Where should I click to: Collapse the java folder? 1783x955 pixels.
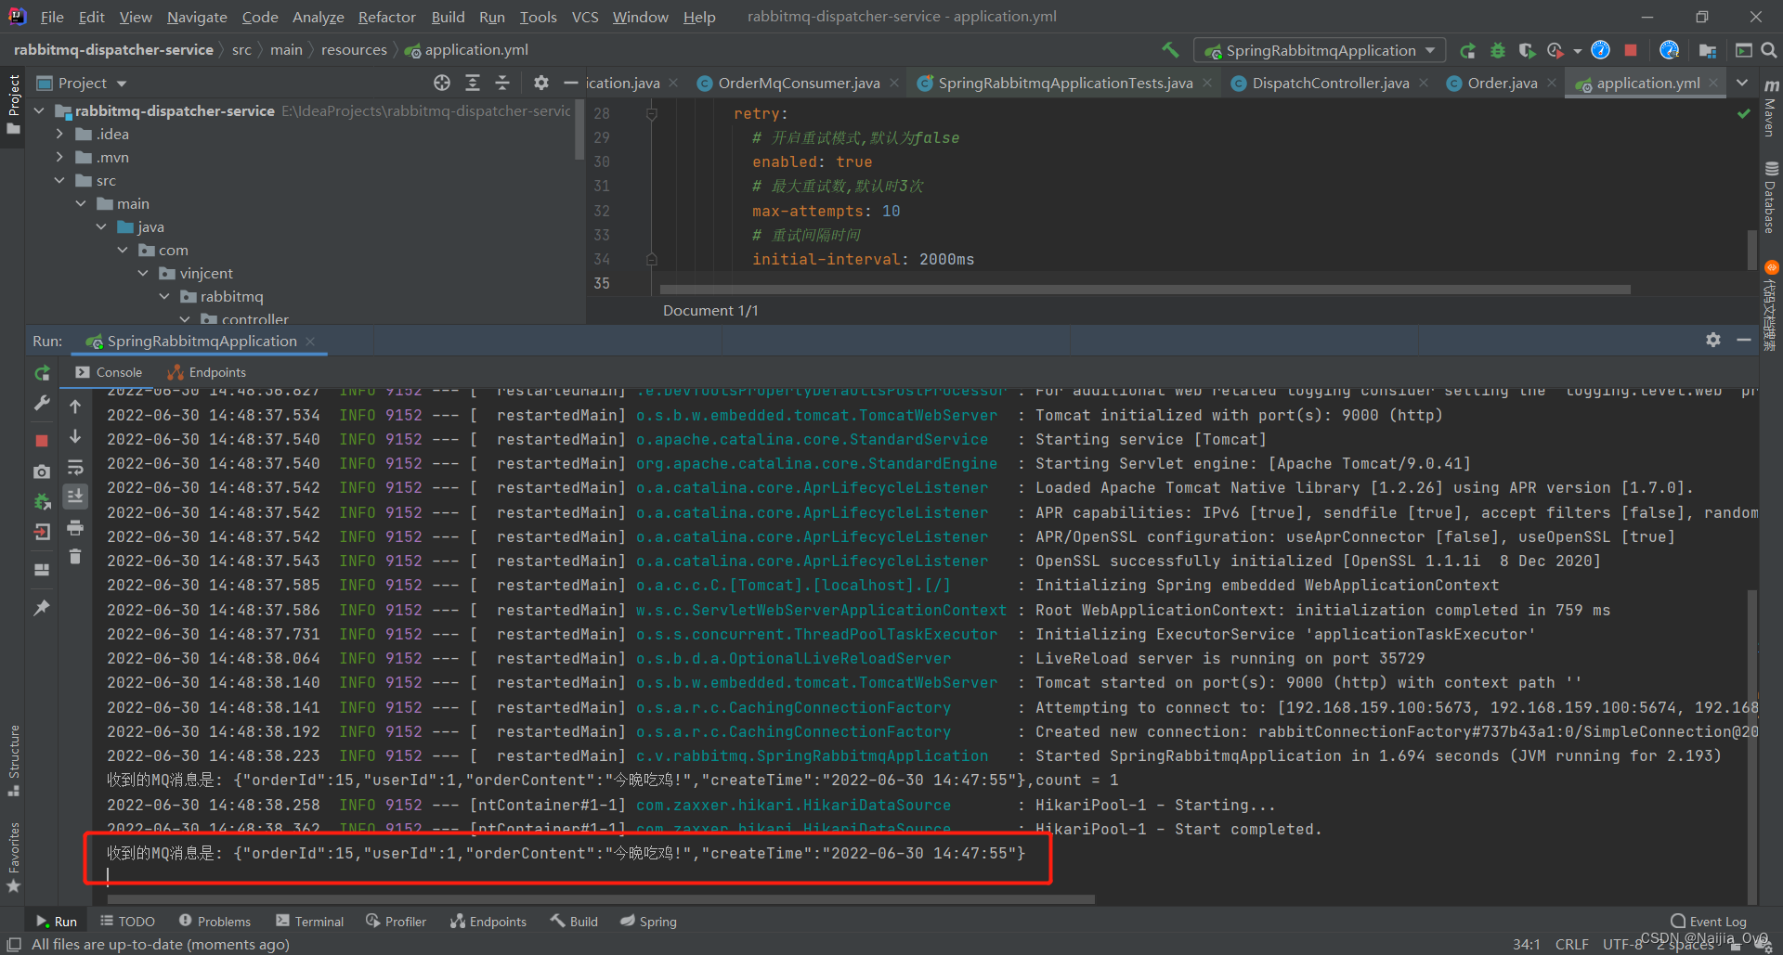(x=101, y=226)
